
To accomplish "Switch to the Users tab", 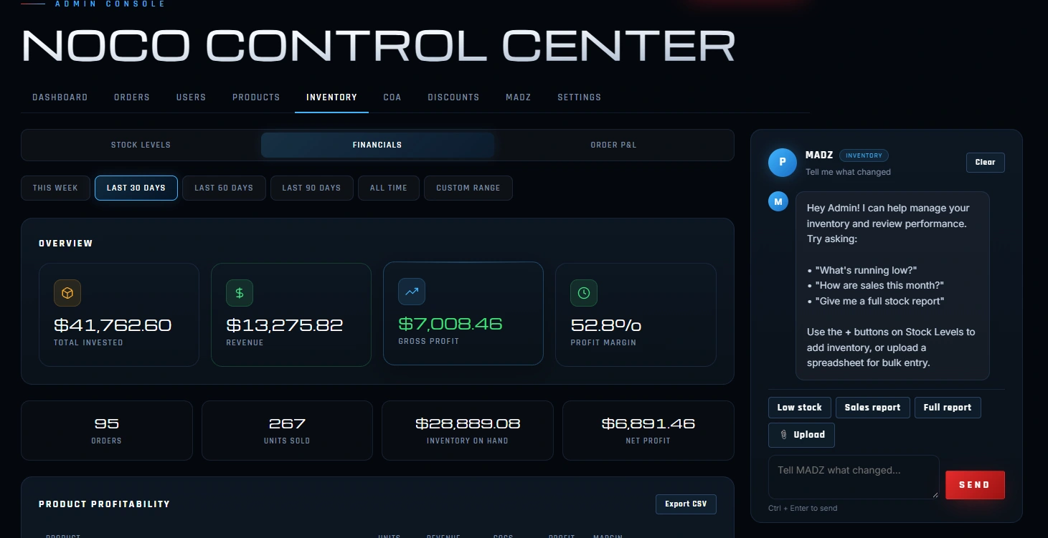I will point(192,97).
